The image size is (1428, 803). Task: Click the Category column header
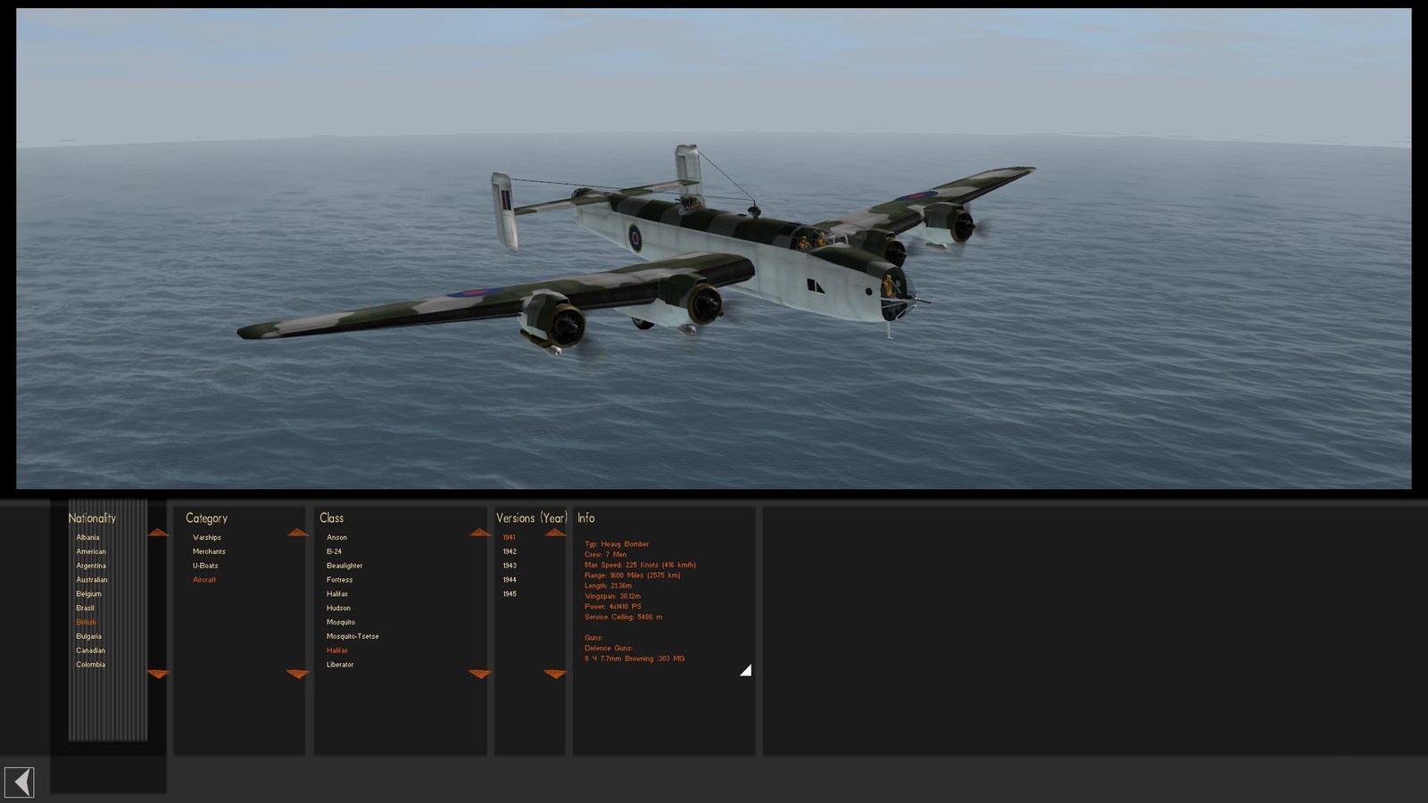tap(206, 518)
